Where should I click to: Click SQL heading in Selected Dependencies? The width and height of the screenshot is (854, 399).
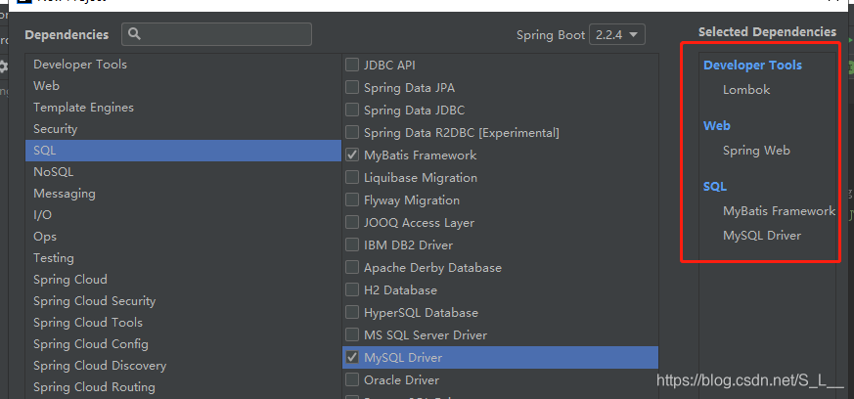[714, 186]
